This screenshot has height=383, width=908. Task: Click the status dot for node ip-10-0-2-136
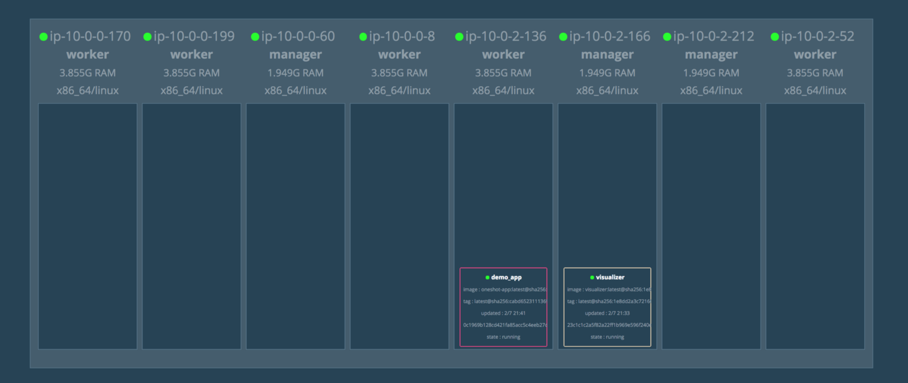[x=459, y=37]
